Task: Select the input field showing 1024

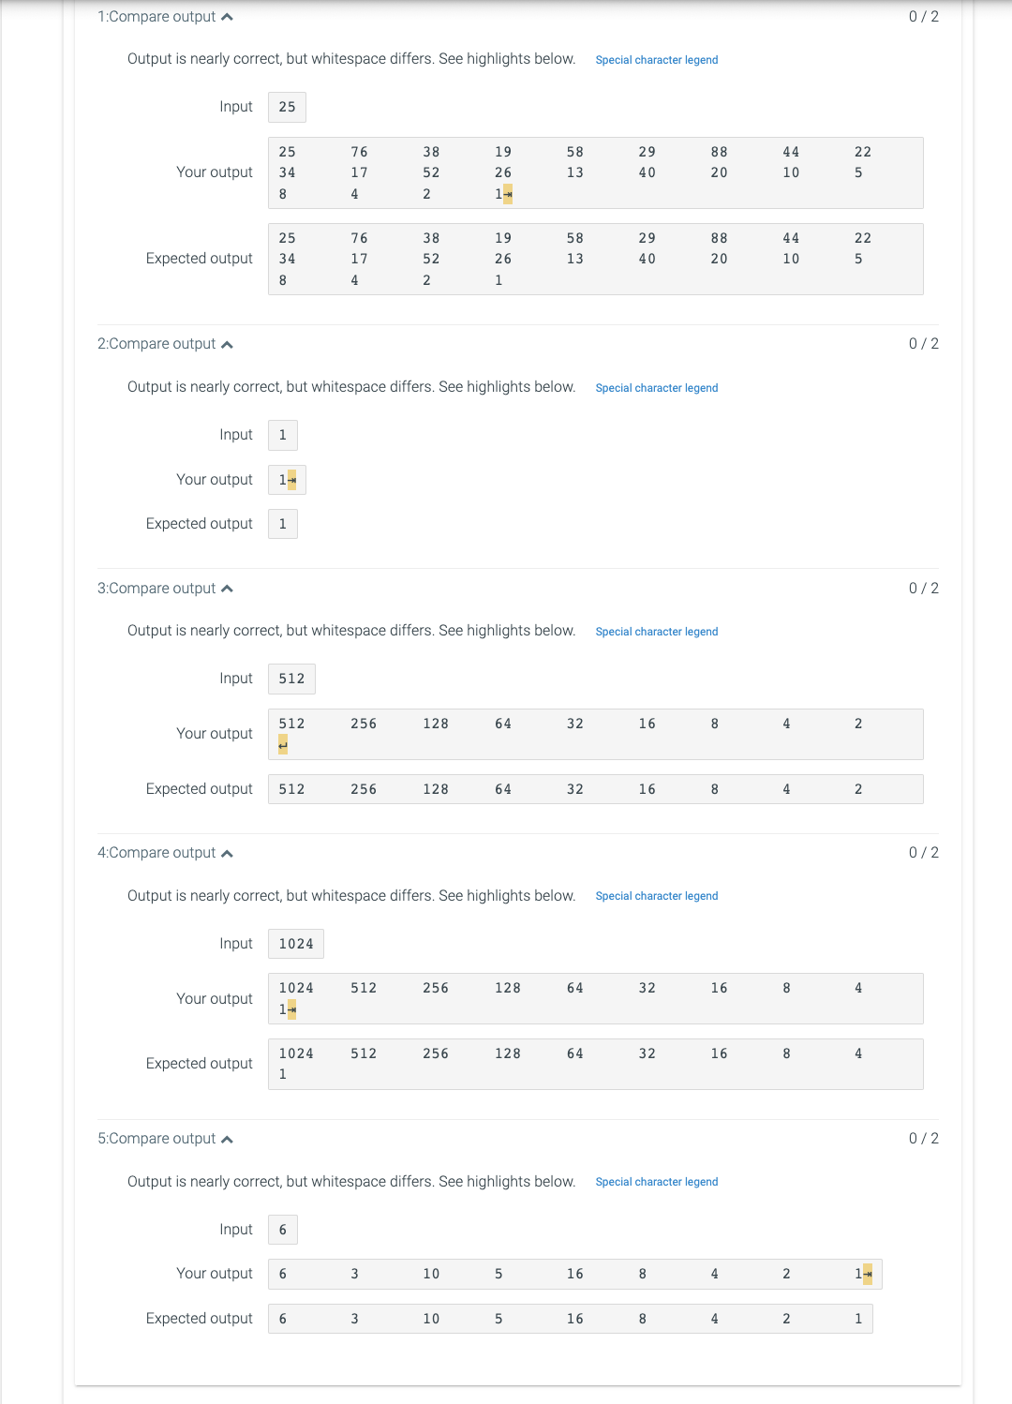Action: click(296, 944)
